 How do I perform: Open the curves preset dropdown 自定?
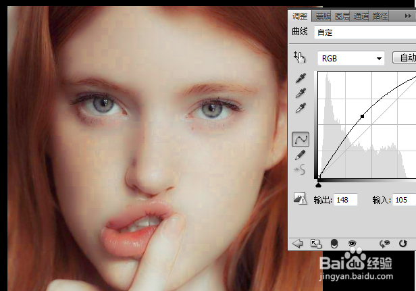click(365, 32)
